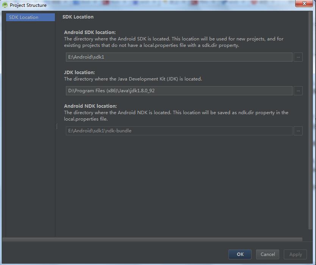This screenshot has width=316, height=265.
Task: Click the 'Android NDK location:' label
Action: click(x=91, y=106)
